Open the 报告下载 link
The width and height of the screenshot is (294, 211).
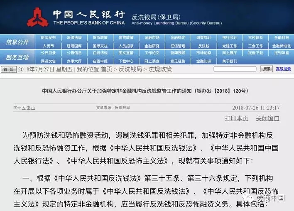[x=255, y=53]
